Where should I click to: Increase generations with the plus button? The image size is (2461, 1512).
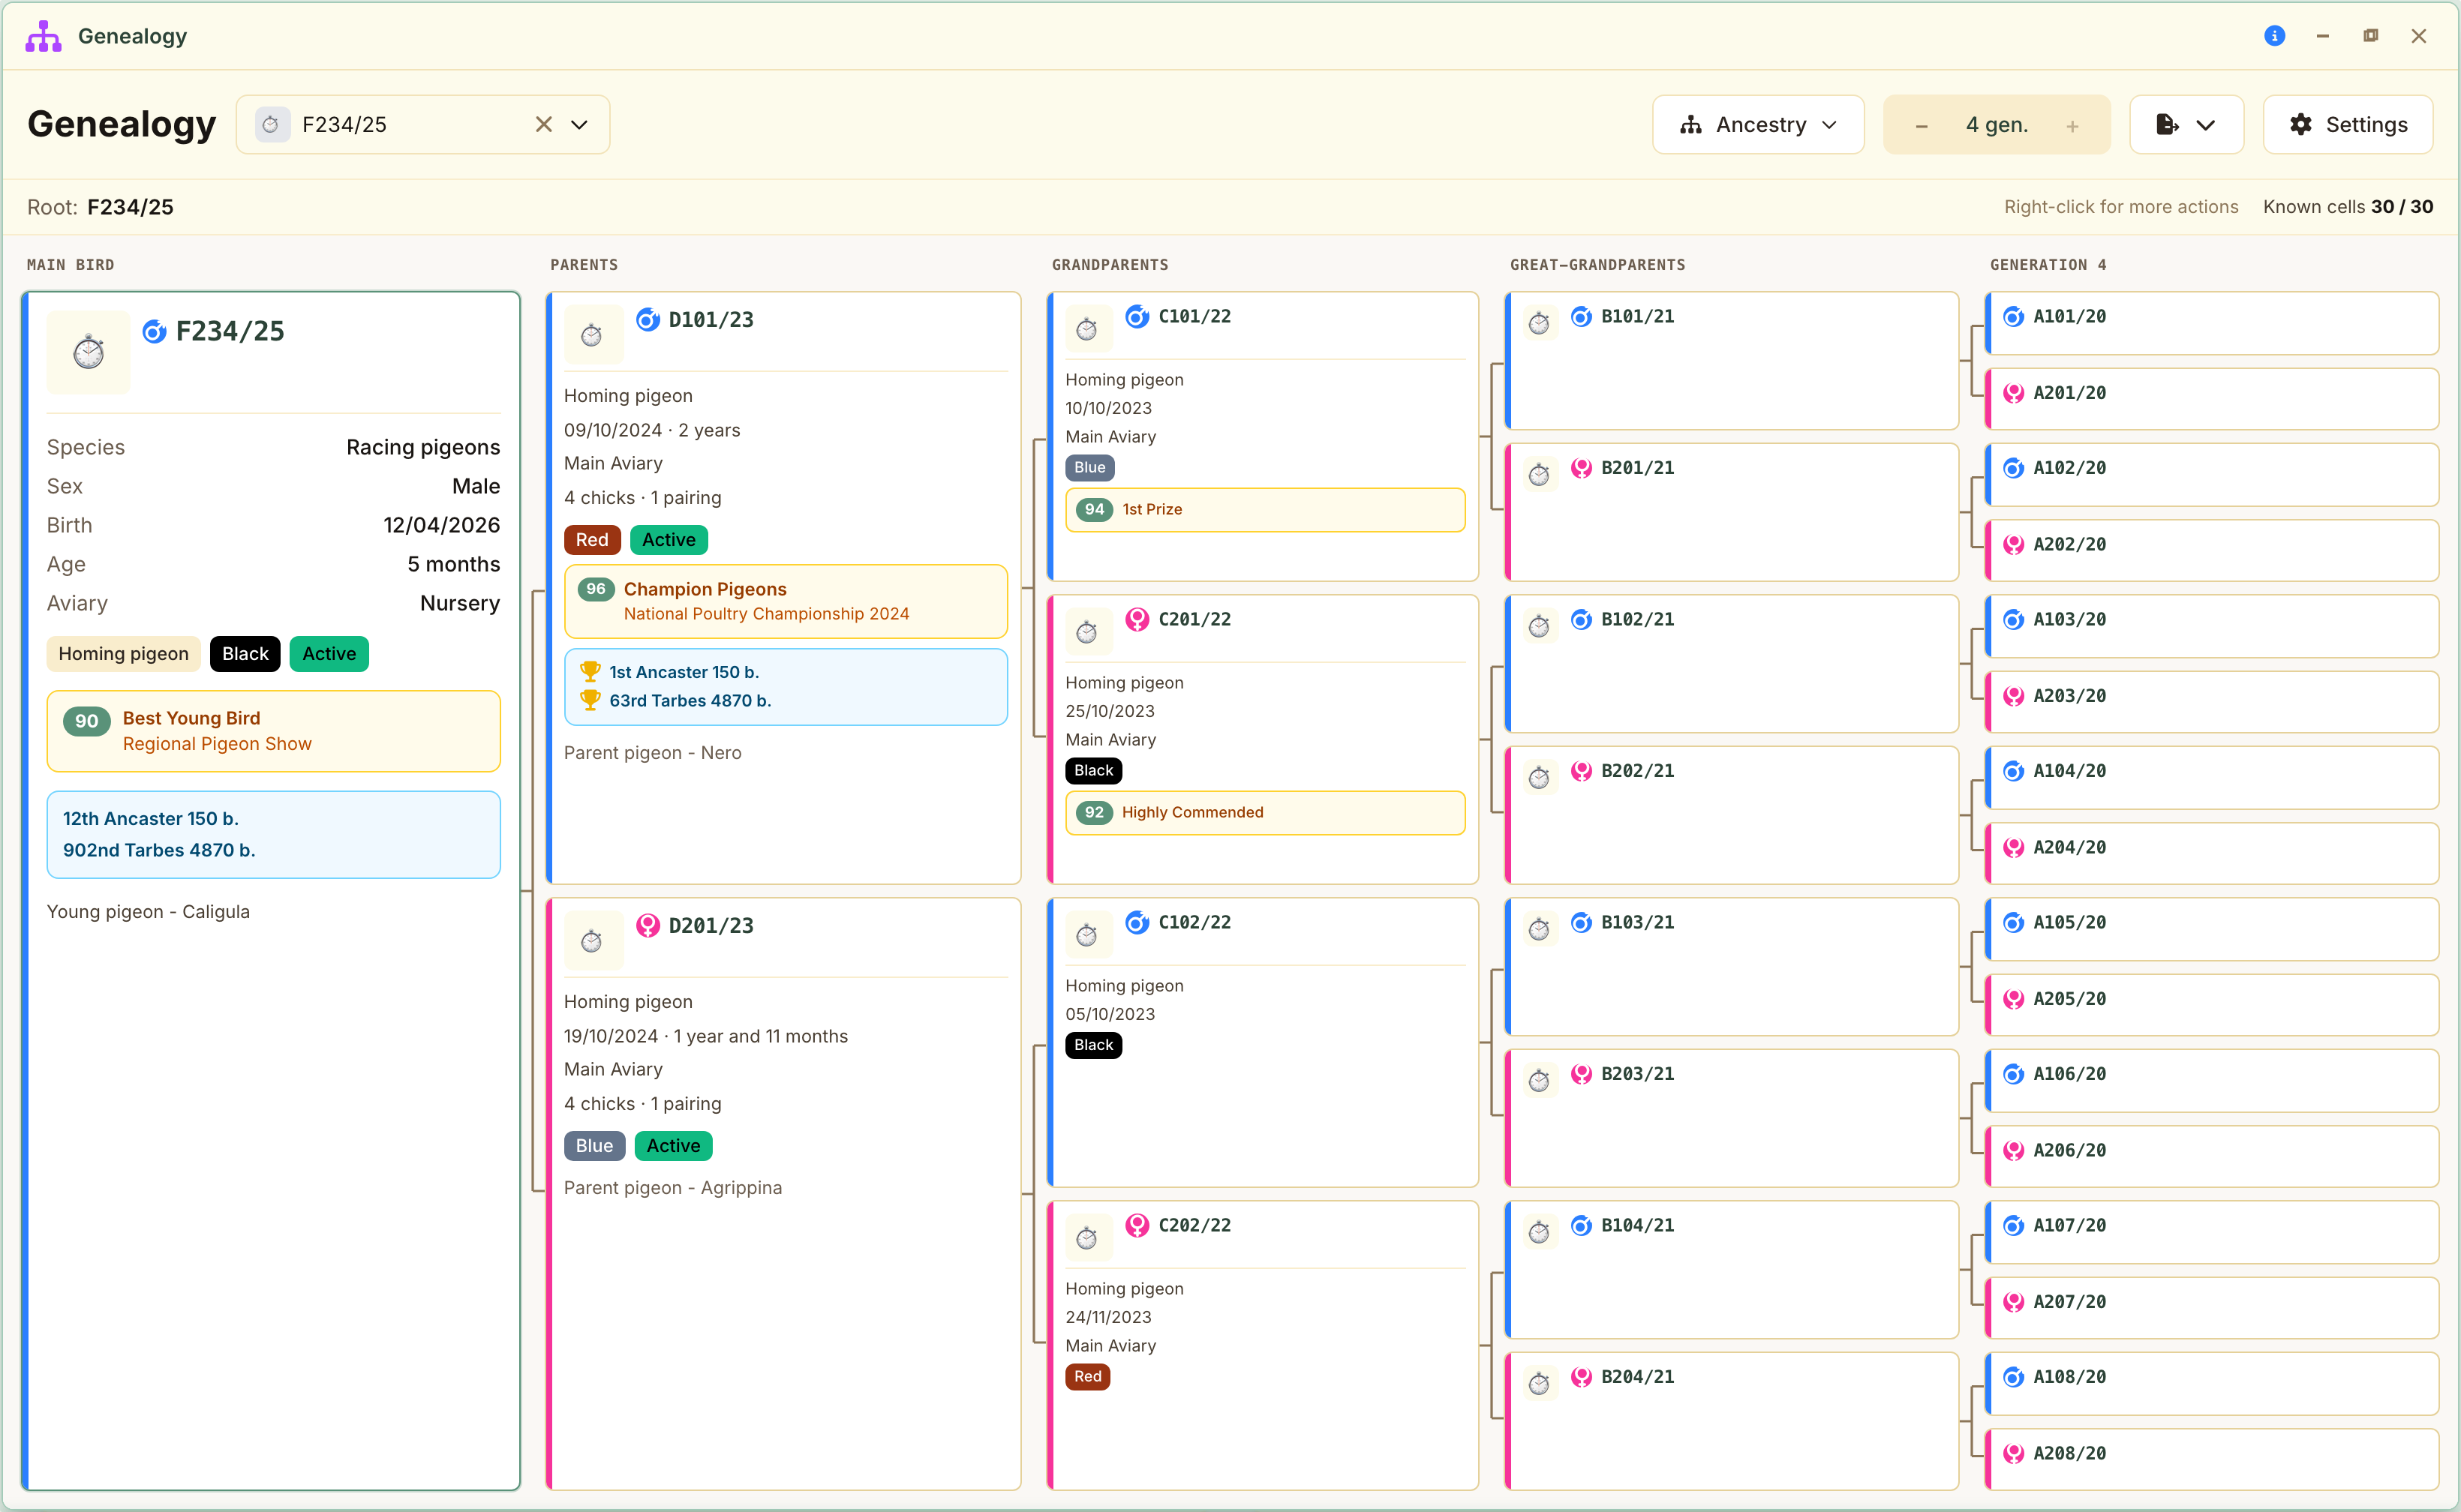tap(2072, 126)
